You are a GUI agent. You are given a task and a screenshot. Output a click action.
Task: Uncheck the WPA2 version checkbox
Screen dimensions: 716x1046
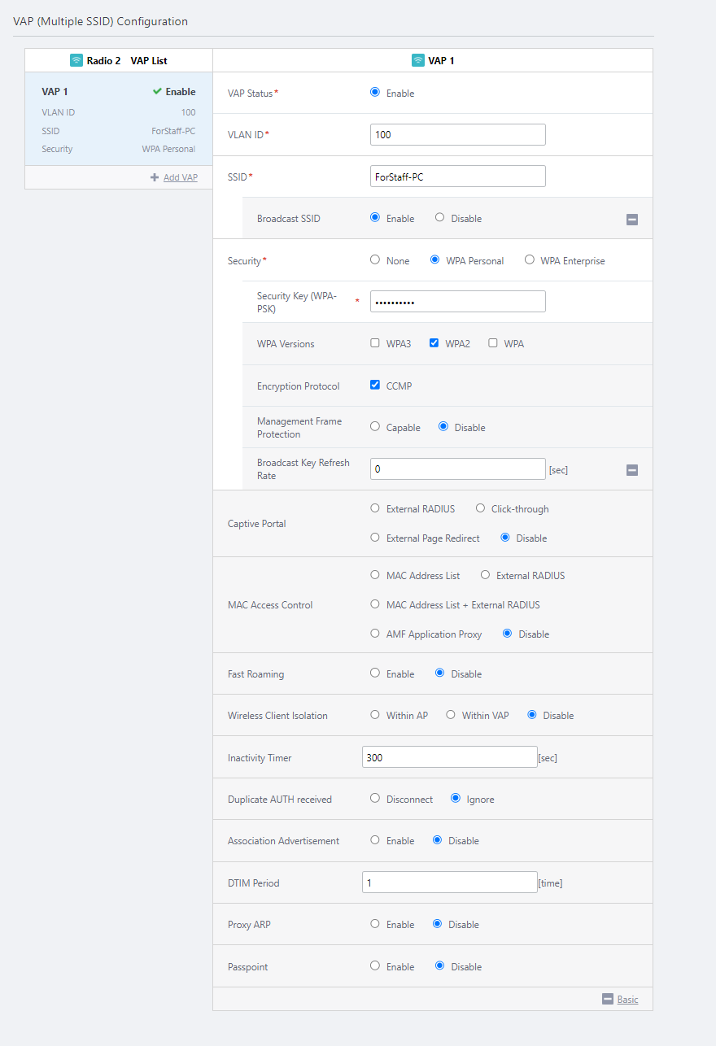tap(434, 343)
